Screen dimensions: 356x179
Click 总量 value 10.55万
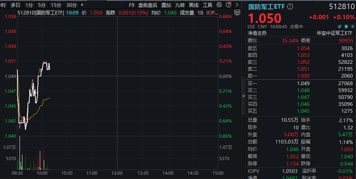pos(289,120)
